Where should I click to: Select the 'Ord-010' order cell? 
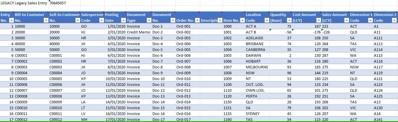[188, 79]
